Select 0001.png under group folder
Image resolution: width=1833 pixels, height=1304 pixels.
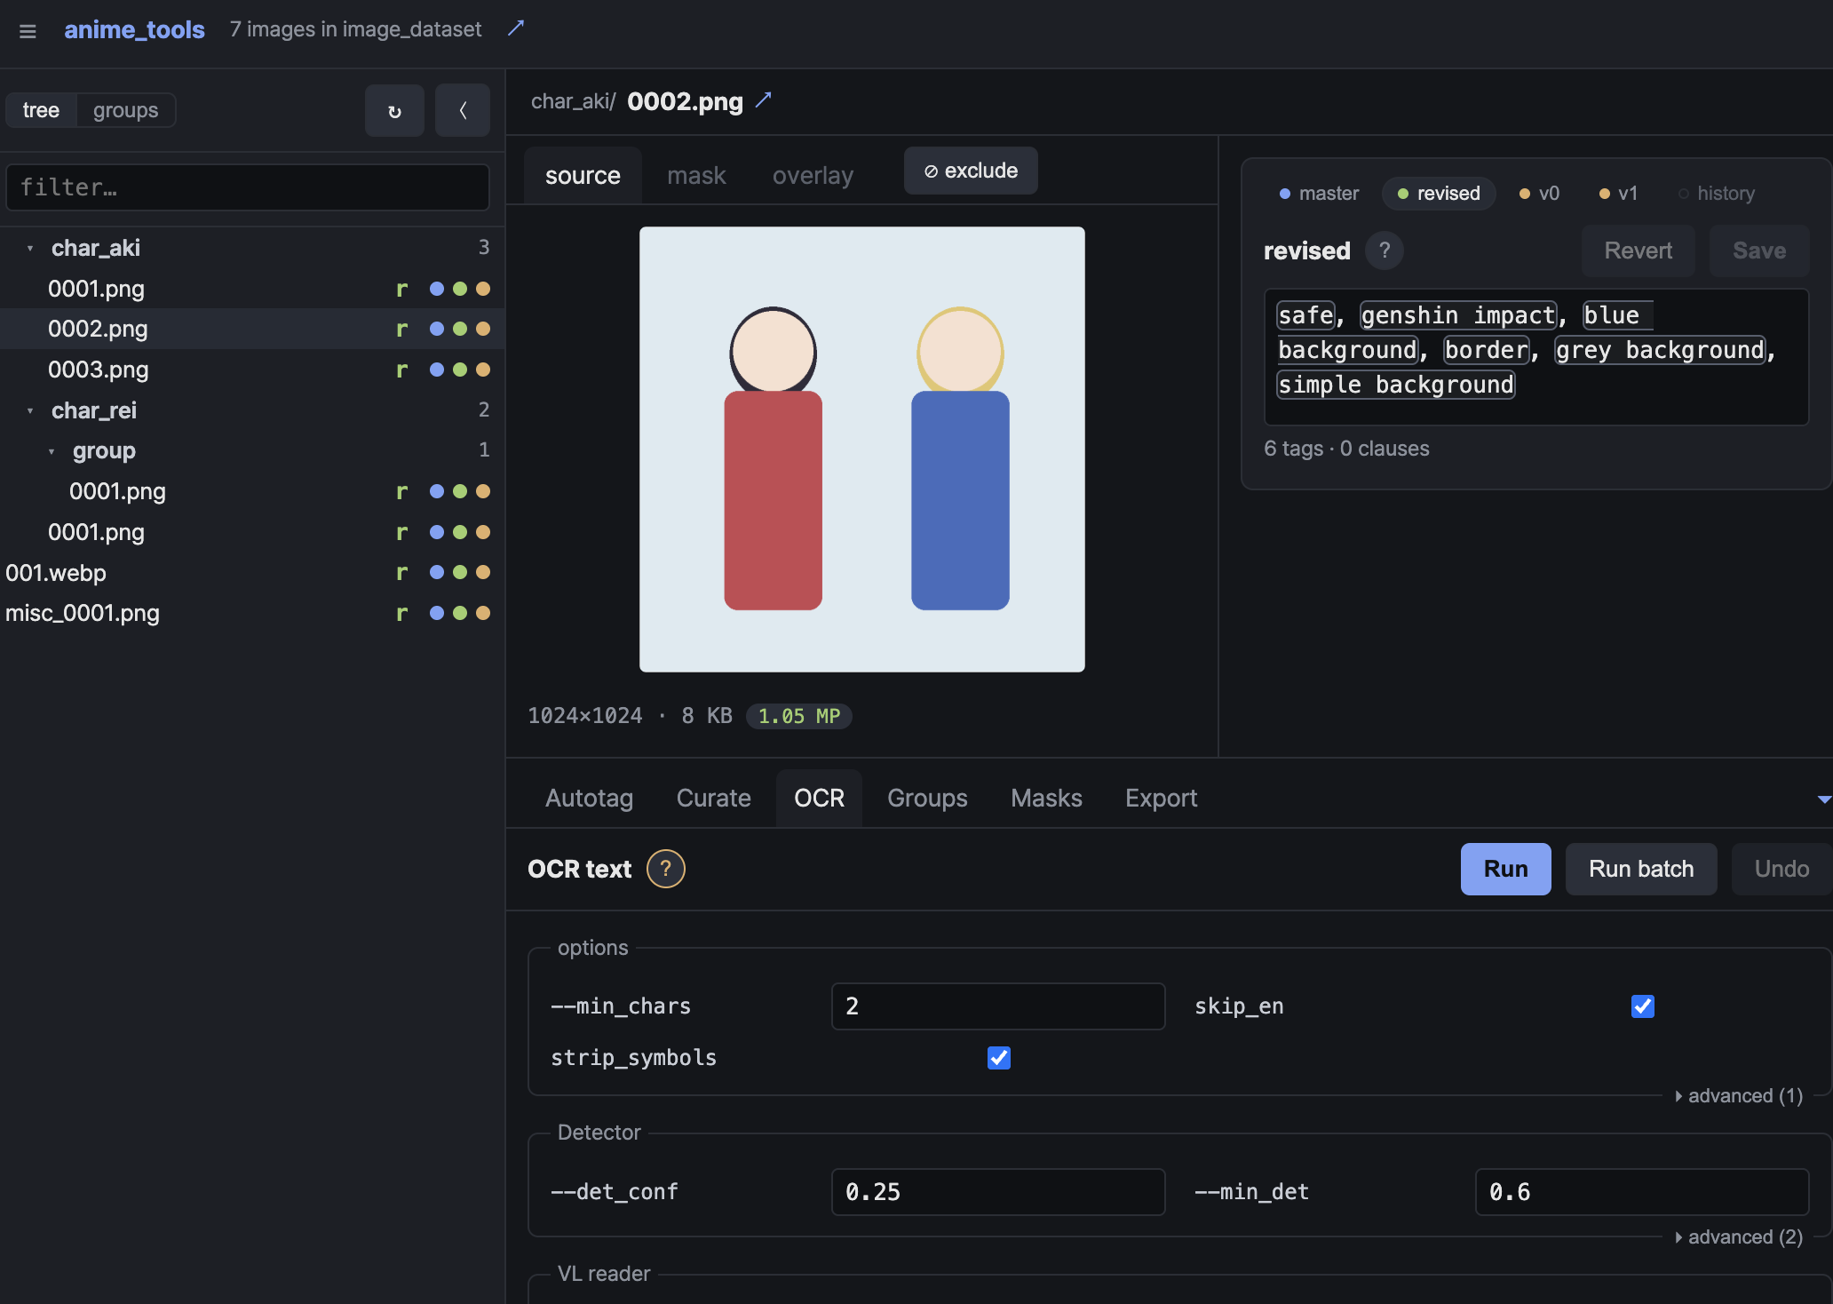[252, 491]
